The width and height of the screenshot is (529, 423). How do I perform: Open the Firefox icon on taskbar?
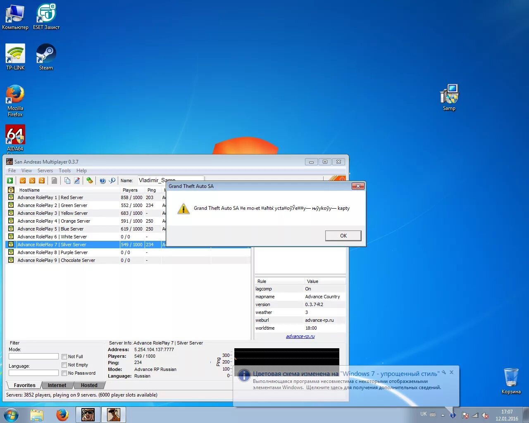pyautogui.click(x=62, y=415)
